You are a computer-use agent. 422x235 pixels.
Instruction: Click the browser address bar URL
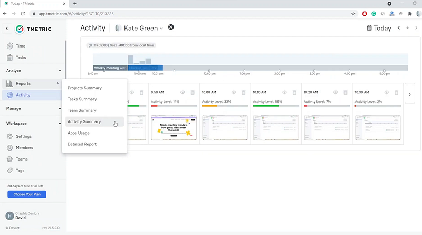[x=76, y=14]
